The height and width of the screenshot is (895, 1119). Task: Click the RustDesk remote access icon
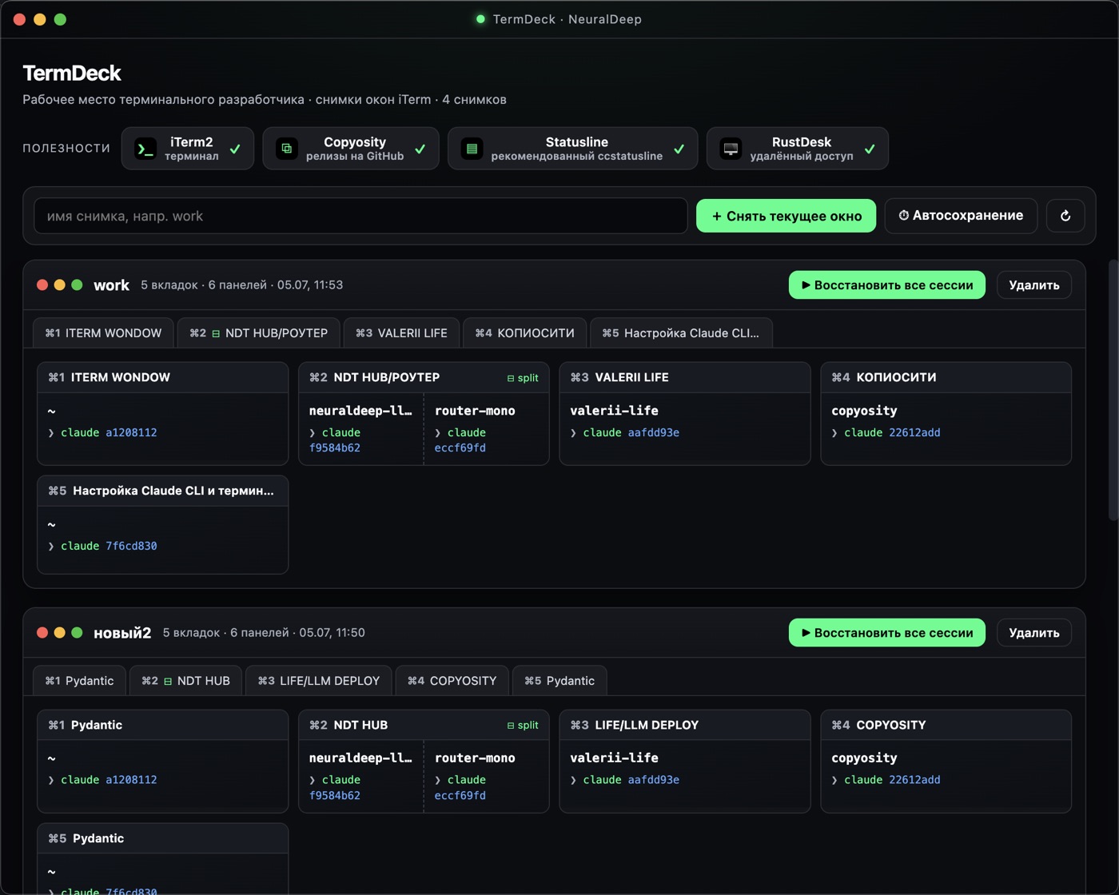(x=731, y=149)
